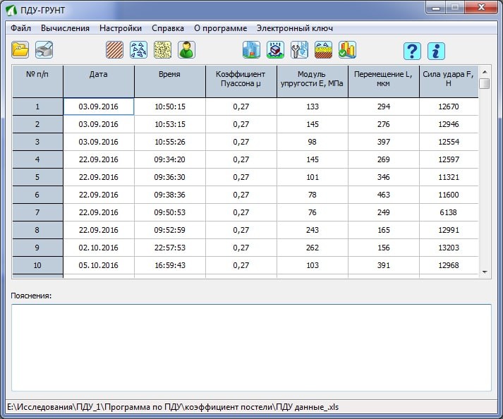The width and height of the screenshot is (503, 419).
Task: Select row number 5 header cell
Action: [37, 177]
